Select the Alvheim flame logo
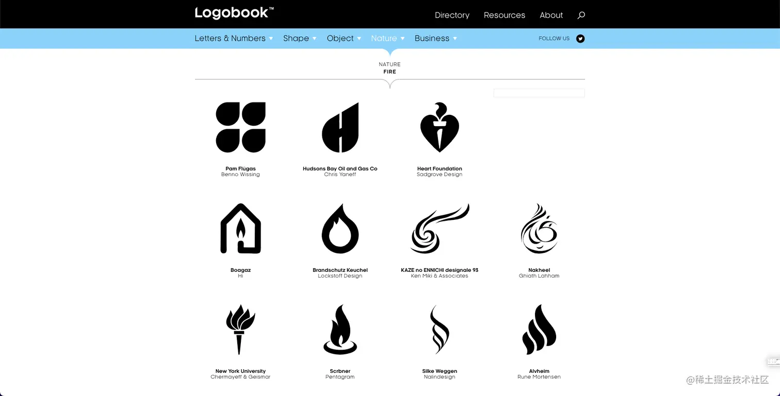This screenshot has height=396, width=780. [x=539, y=330]
